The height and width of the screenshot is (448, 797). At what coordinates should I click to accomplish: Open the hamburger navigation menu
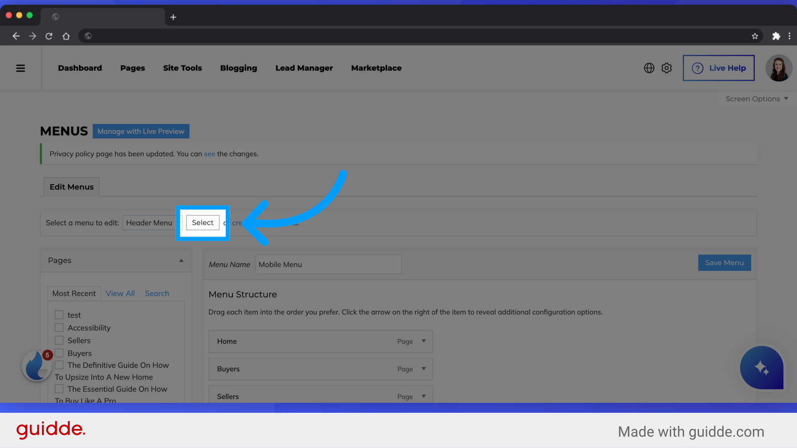pos(20,68)
